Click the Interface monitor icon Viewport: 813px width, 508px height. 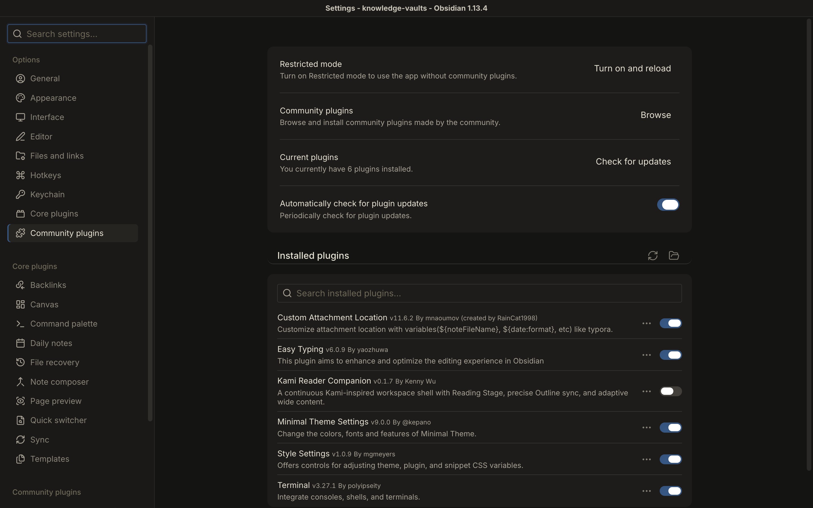pos(21,117)
